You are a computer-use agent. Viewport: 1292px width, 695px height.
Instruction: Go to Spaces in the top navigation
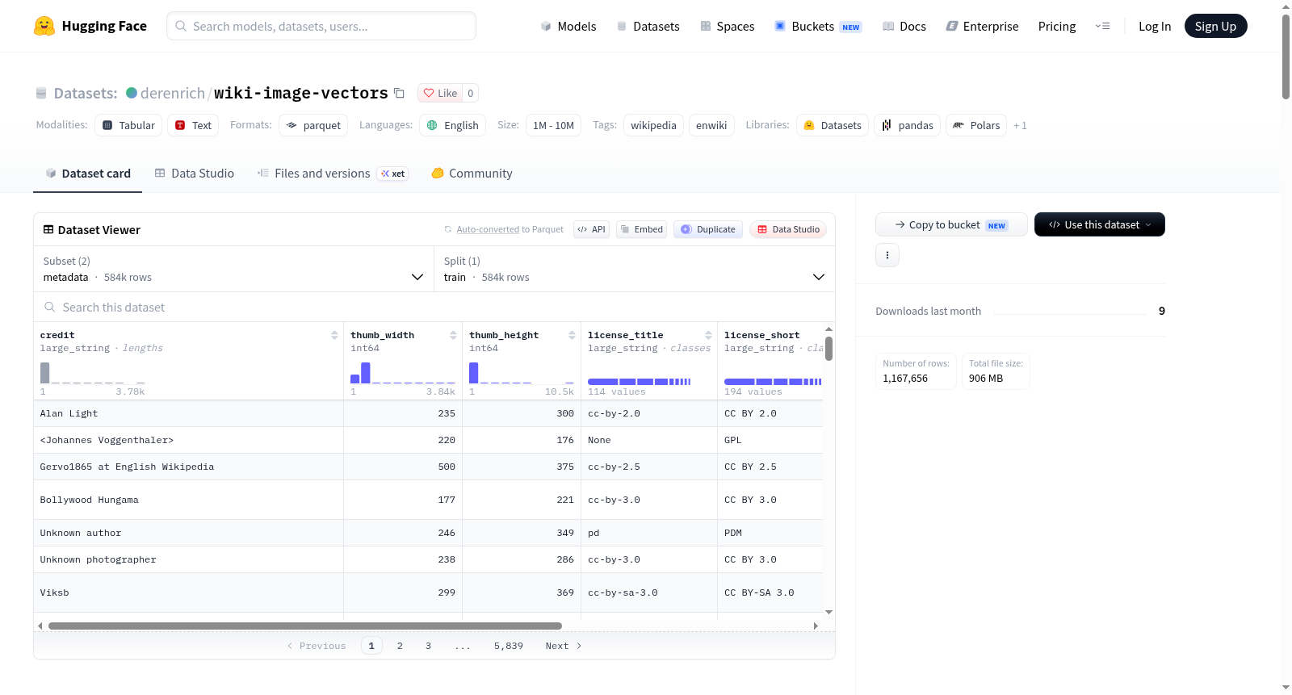[x=728, y=27]
